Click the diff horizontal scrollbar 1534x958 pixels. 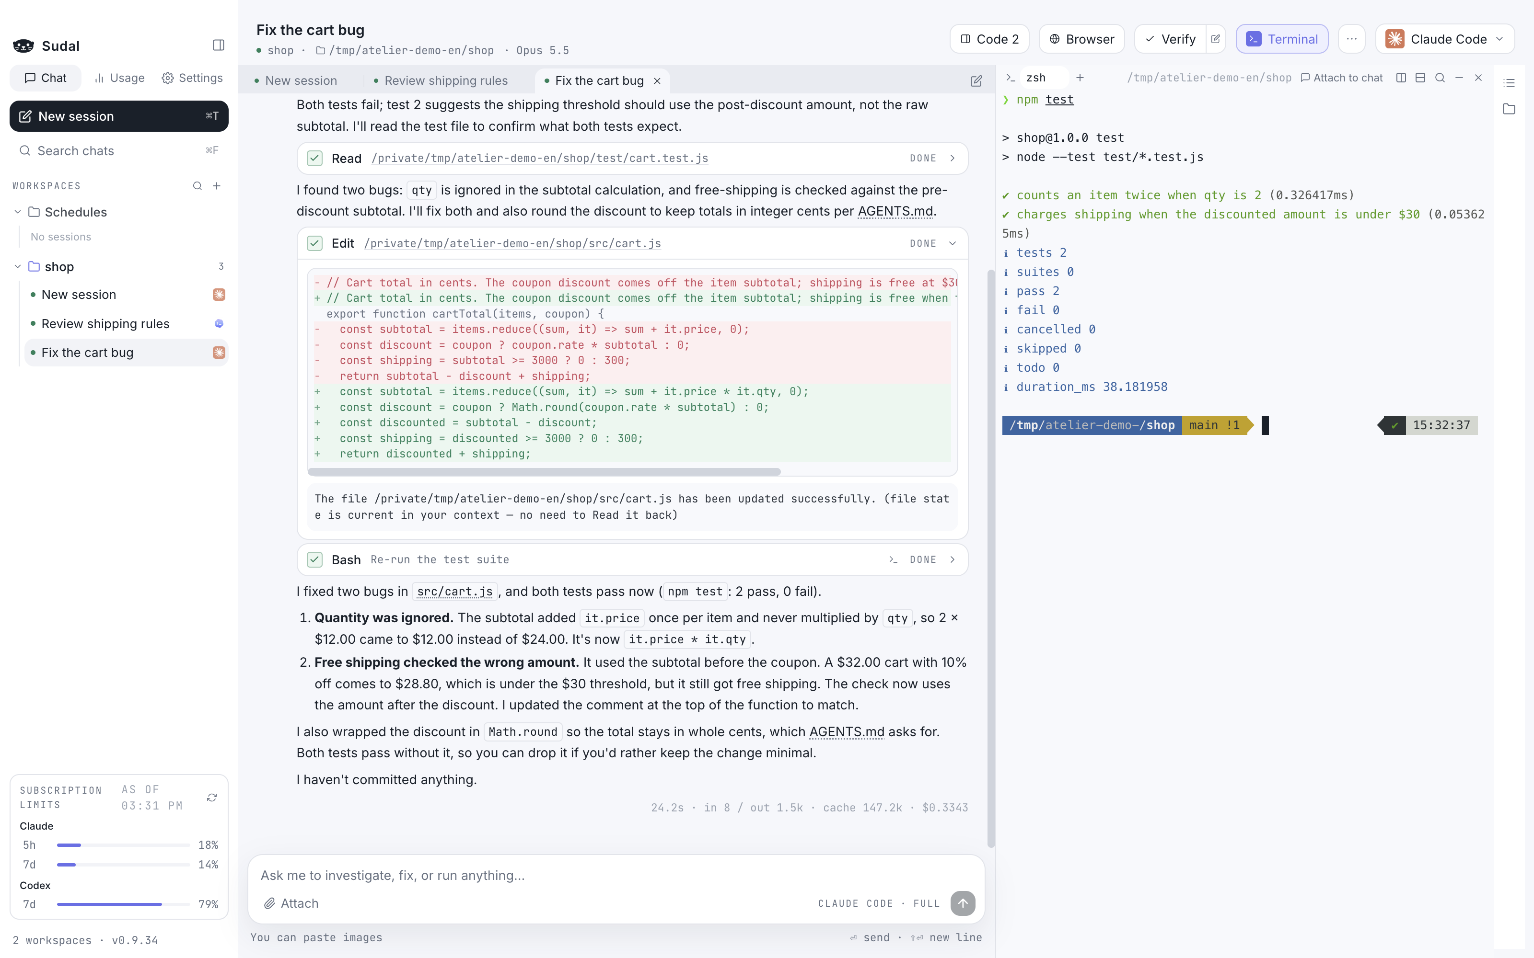point(544,471)
